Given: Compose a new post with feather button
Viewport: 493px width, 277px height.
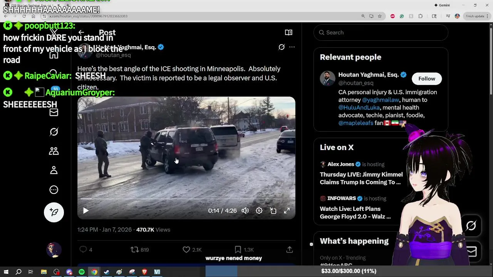Looking at the screenshot, I should point(54,212).
